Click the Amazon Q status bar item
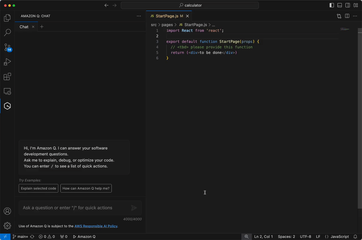 click(84, 237)
